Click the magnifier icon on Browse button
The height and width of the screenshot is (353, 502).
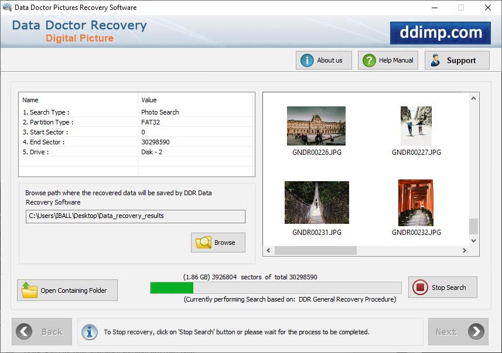coord(206,242)
